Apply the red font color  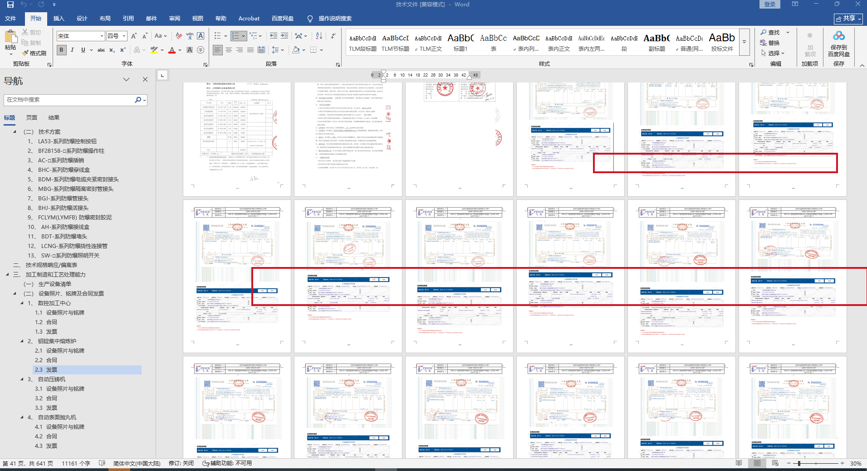pyautogui.click(x=172, y=50)
